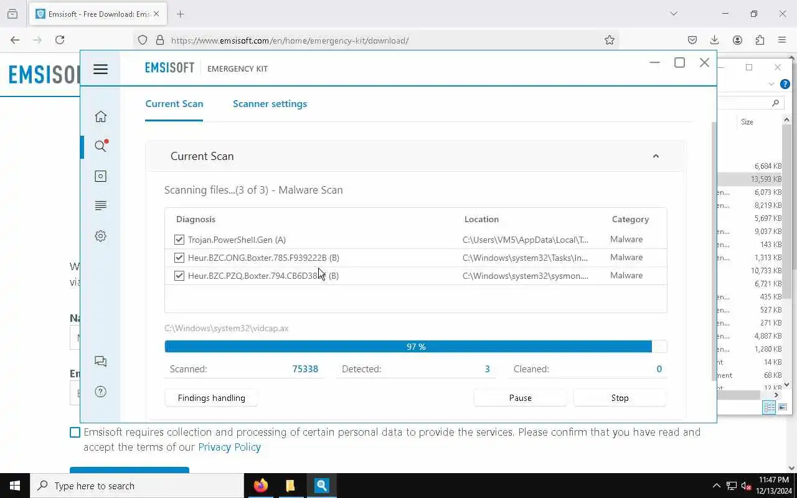The image size is (797, 498).
Task: Click the Explorer search magnifier icon
Action: tap(775, 103)
